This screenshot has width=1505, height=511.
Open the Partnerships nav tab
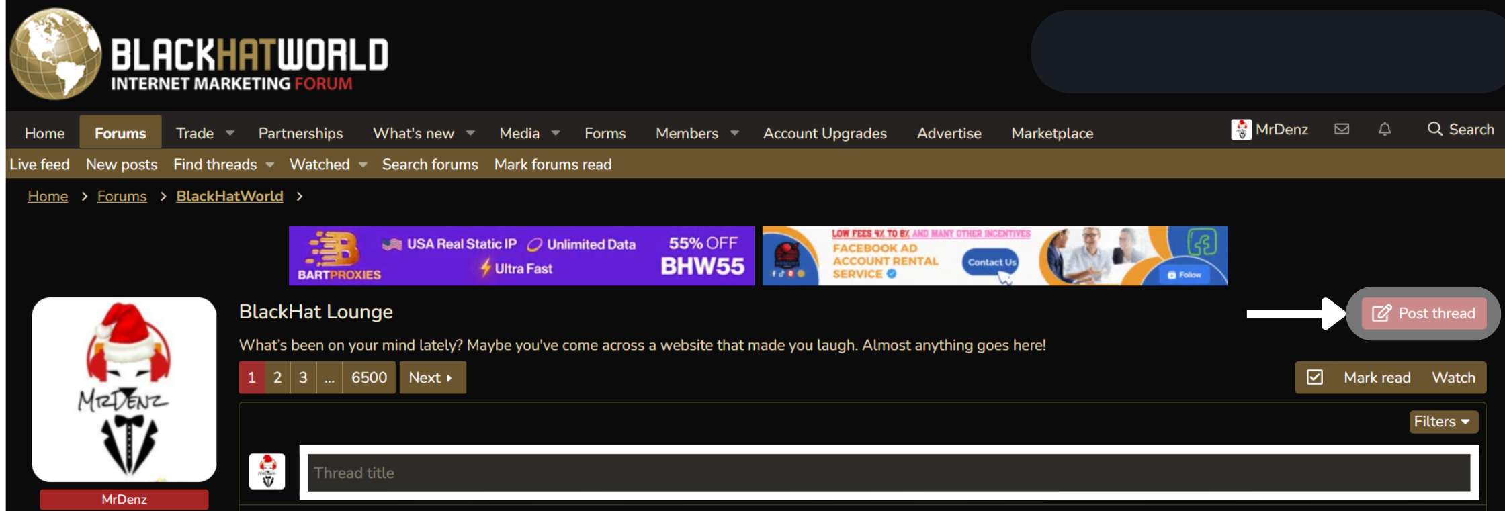click(x=300, y=133)
